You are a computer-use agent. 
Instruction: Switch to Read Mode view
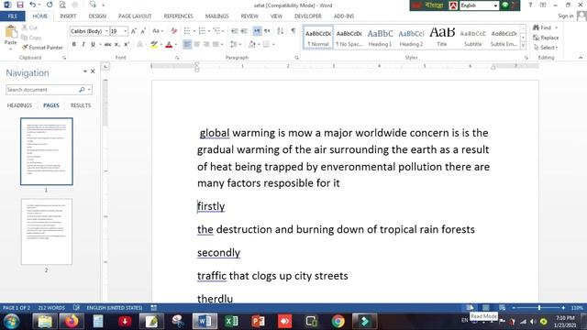pos(470,308)
